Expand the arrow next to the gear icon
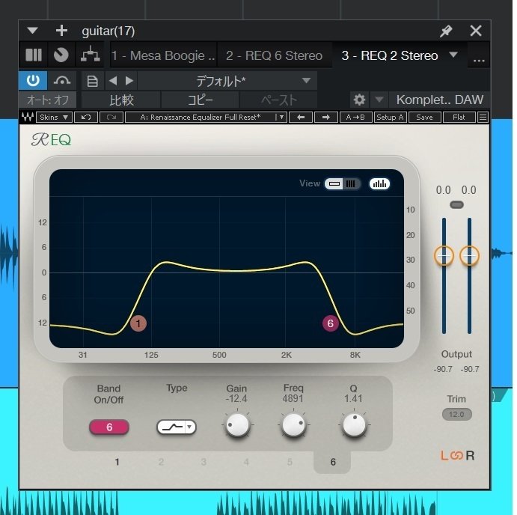 [379, 100]
